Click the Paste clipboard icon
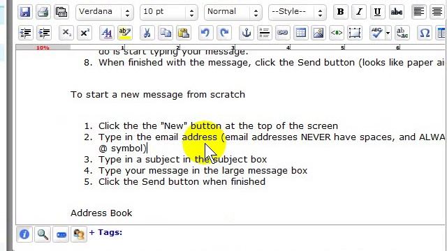 click(184, 33)
